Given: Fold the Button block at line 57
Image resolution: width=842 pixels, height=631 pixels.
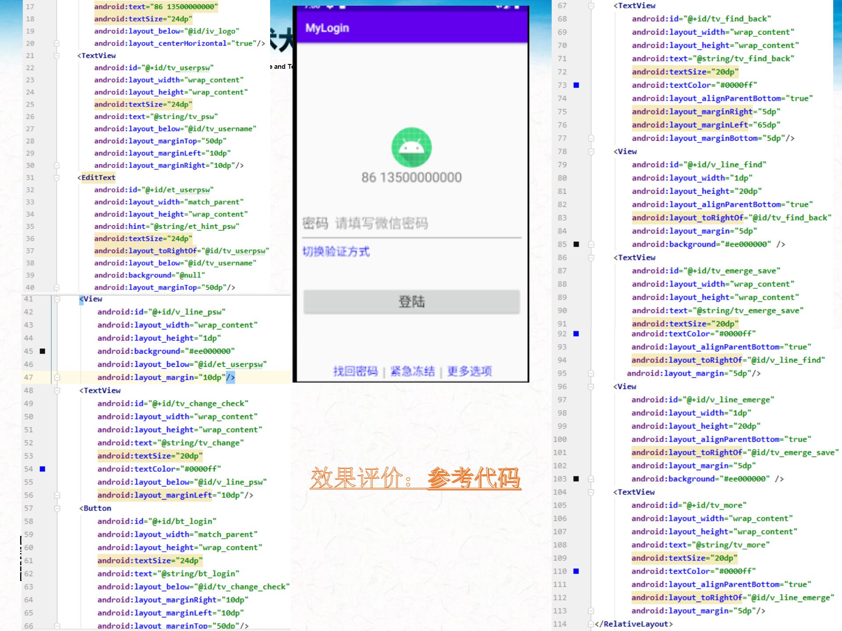Looking at the screenshot, I should 57,508.
